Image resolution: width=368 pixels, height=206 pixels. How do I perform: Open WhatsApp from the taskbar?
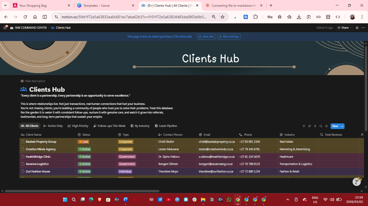[x=229, y=200]
